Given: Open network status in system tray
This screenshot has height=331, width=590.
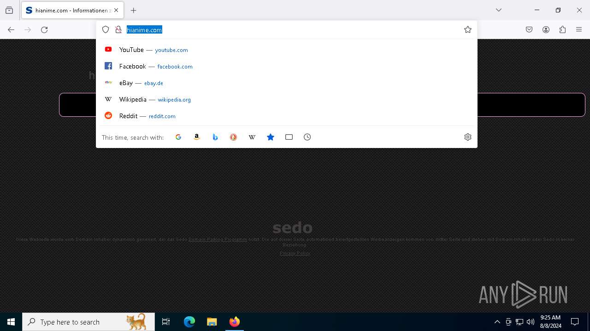Looking at the screenshot, I should 519,322.
